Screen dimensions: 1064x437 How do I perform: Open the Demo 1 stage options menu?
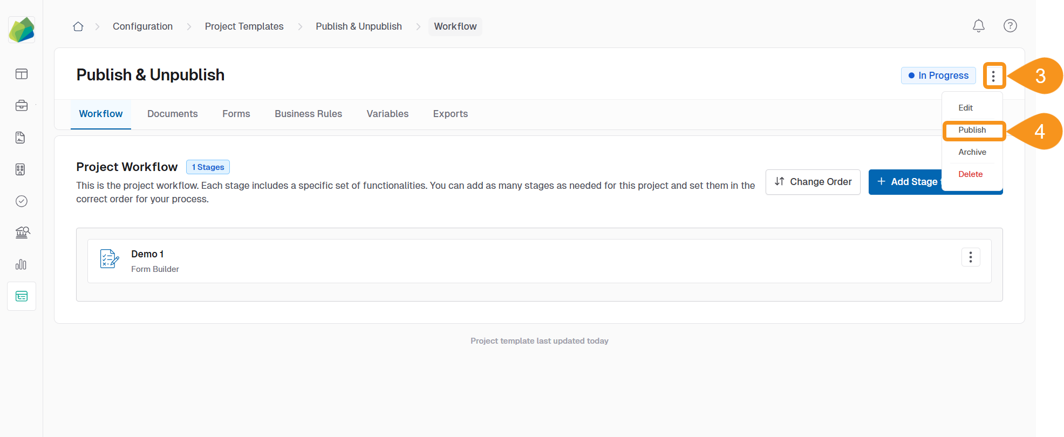pyautogui.click(x=970, y=257)
